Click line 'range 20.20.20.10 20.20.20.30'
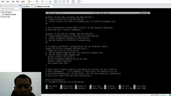 click(x=63, y=51)
